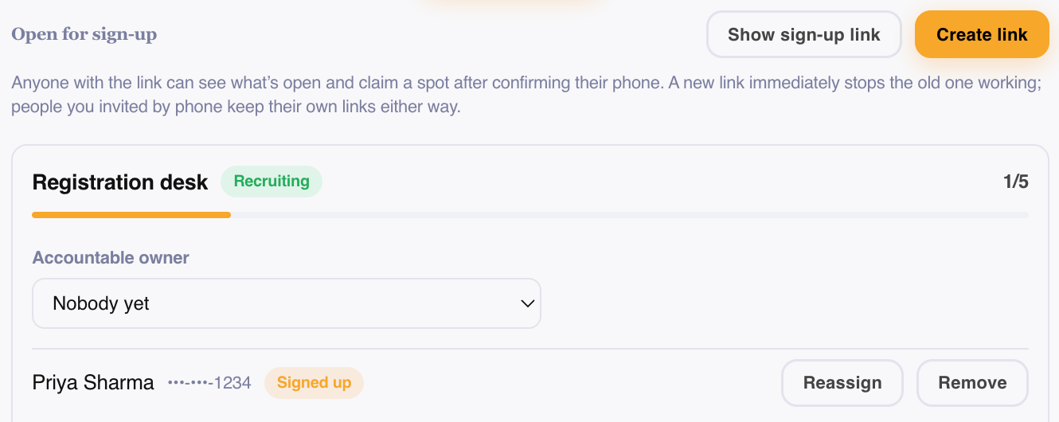
Task: Click the orange Signed up badge
Action: pos(314,383)
